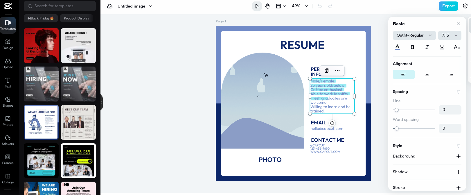Click the rotate handle below text box

click(332, 123)
